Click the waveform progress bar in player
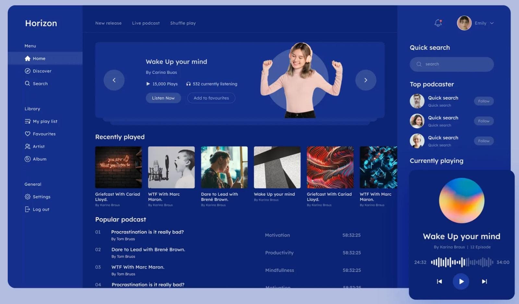The image size is (519, 304). click(x=462, y=262)
